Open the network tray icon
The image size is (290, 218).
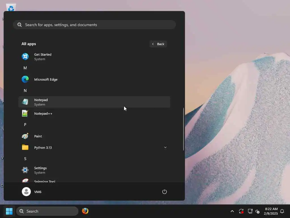(250, 211)
